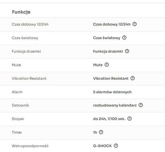This screenshot has width=165, height=152.
Task: Show Timer 1h help icon tooltip
Action: (x=101, y=132)
